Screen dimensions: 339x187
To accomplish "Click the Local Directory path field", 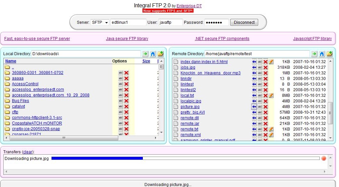I will click(x=86, y=54).
